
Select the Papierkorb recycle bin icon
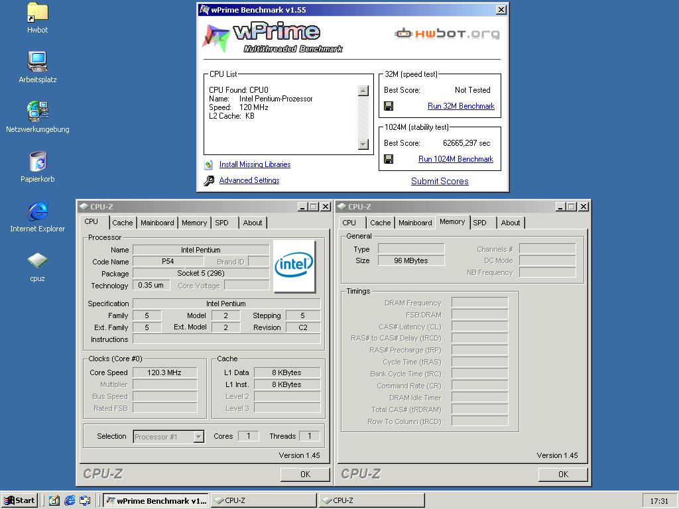tap(38, 166)
